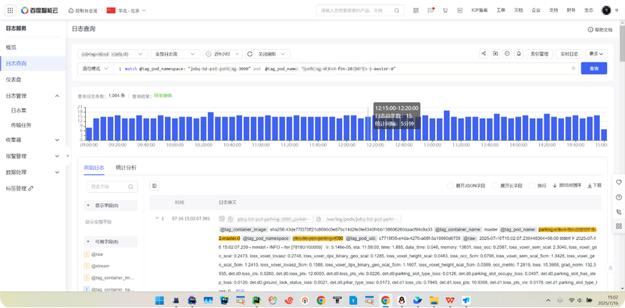Star the current query as favorite

(x=573, y=68)
